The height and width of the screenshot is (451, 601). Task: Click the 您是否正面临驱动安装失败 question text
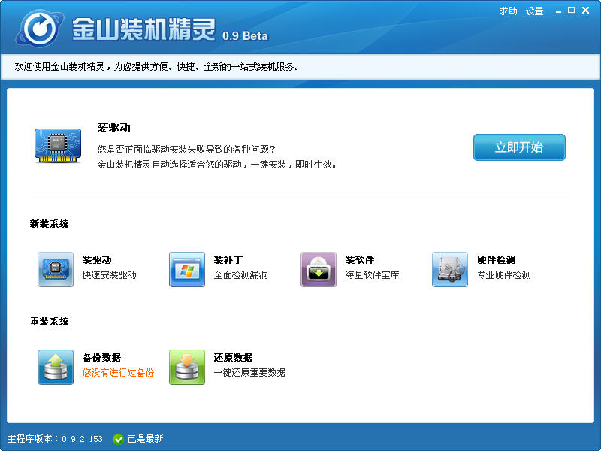click(186, 149)
